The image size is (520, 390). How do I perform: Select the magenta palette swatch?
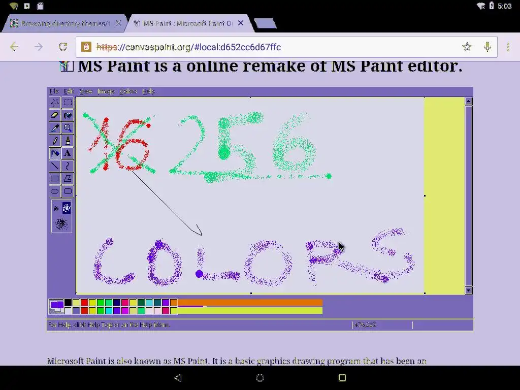tap(125, 311)
